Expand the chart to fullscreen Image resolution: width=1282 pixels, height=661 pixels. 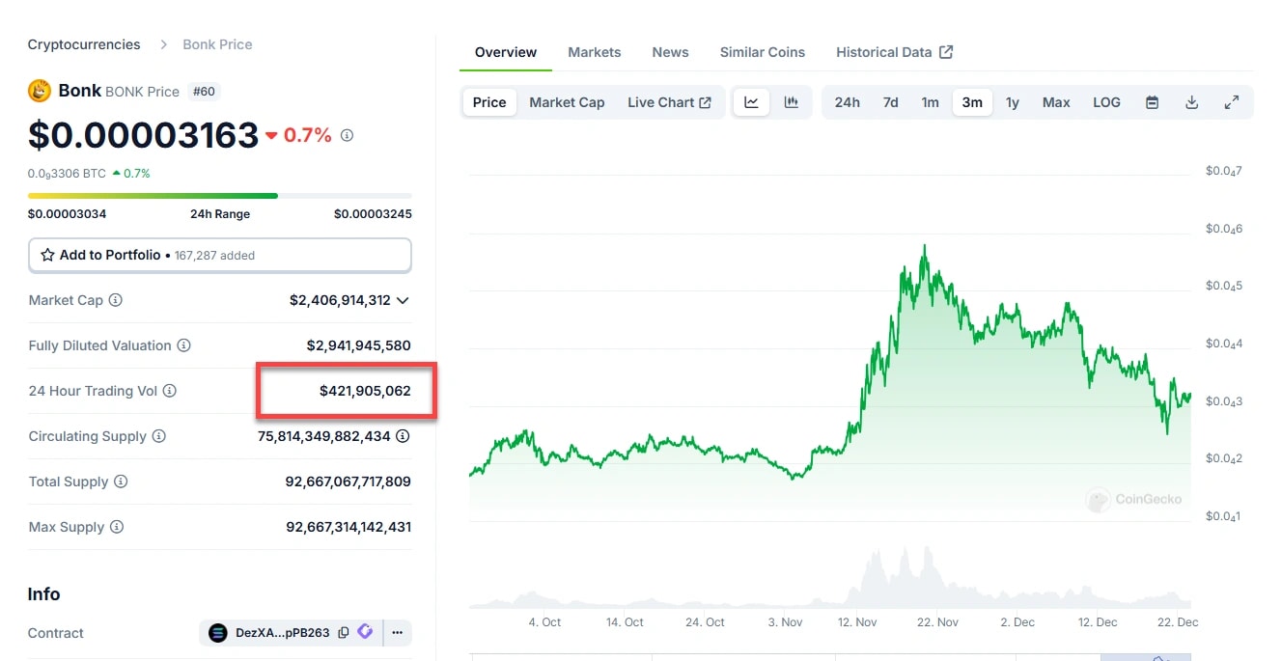1232,102
